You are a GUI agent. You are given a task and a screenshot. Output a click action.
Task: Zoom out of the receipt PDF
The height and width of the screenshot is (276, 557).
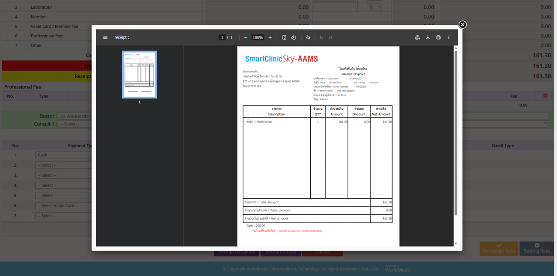point(245,37)
